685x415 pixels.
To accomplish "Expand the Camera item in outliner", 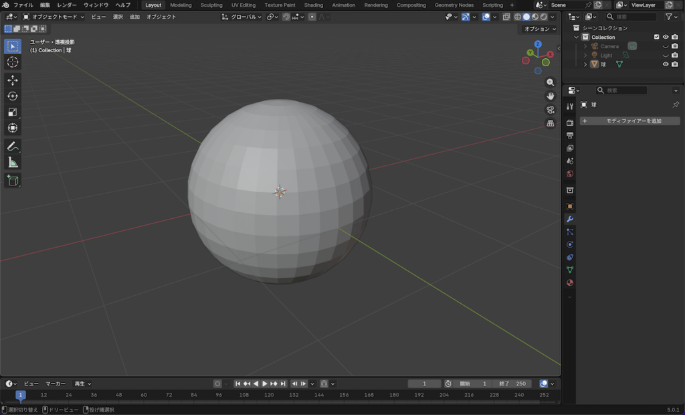I will [x=585, y=46].
